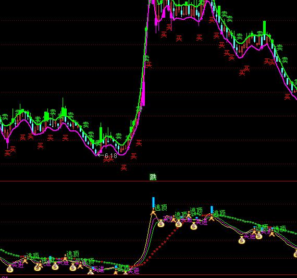Select the running figure icon beside the rightmost 逃顶 label
Image resolution: width=297 pixels, height=278 pixels.
[272, 233]
